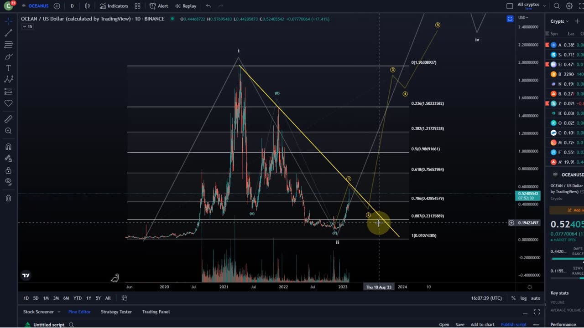Image resolution: width=584 pixels, height=328 pixels.
Task: Click the blue snapshot frame button on chart
Action: pyautogui.click(x=510, y=19)
